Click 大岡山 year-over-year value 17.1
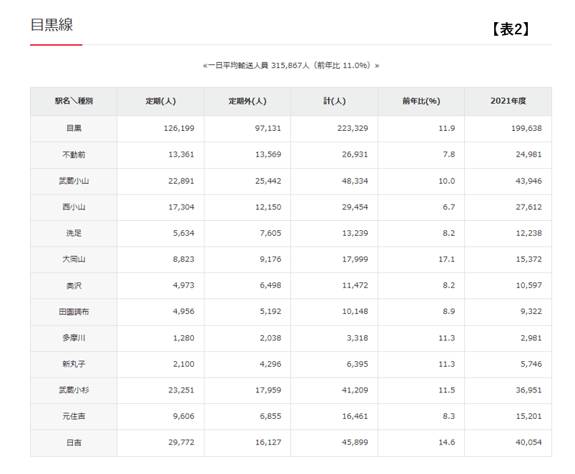Viewport: 575px width, 474px height. pyautogui.click(x=446, y=260)
